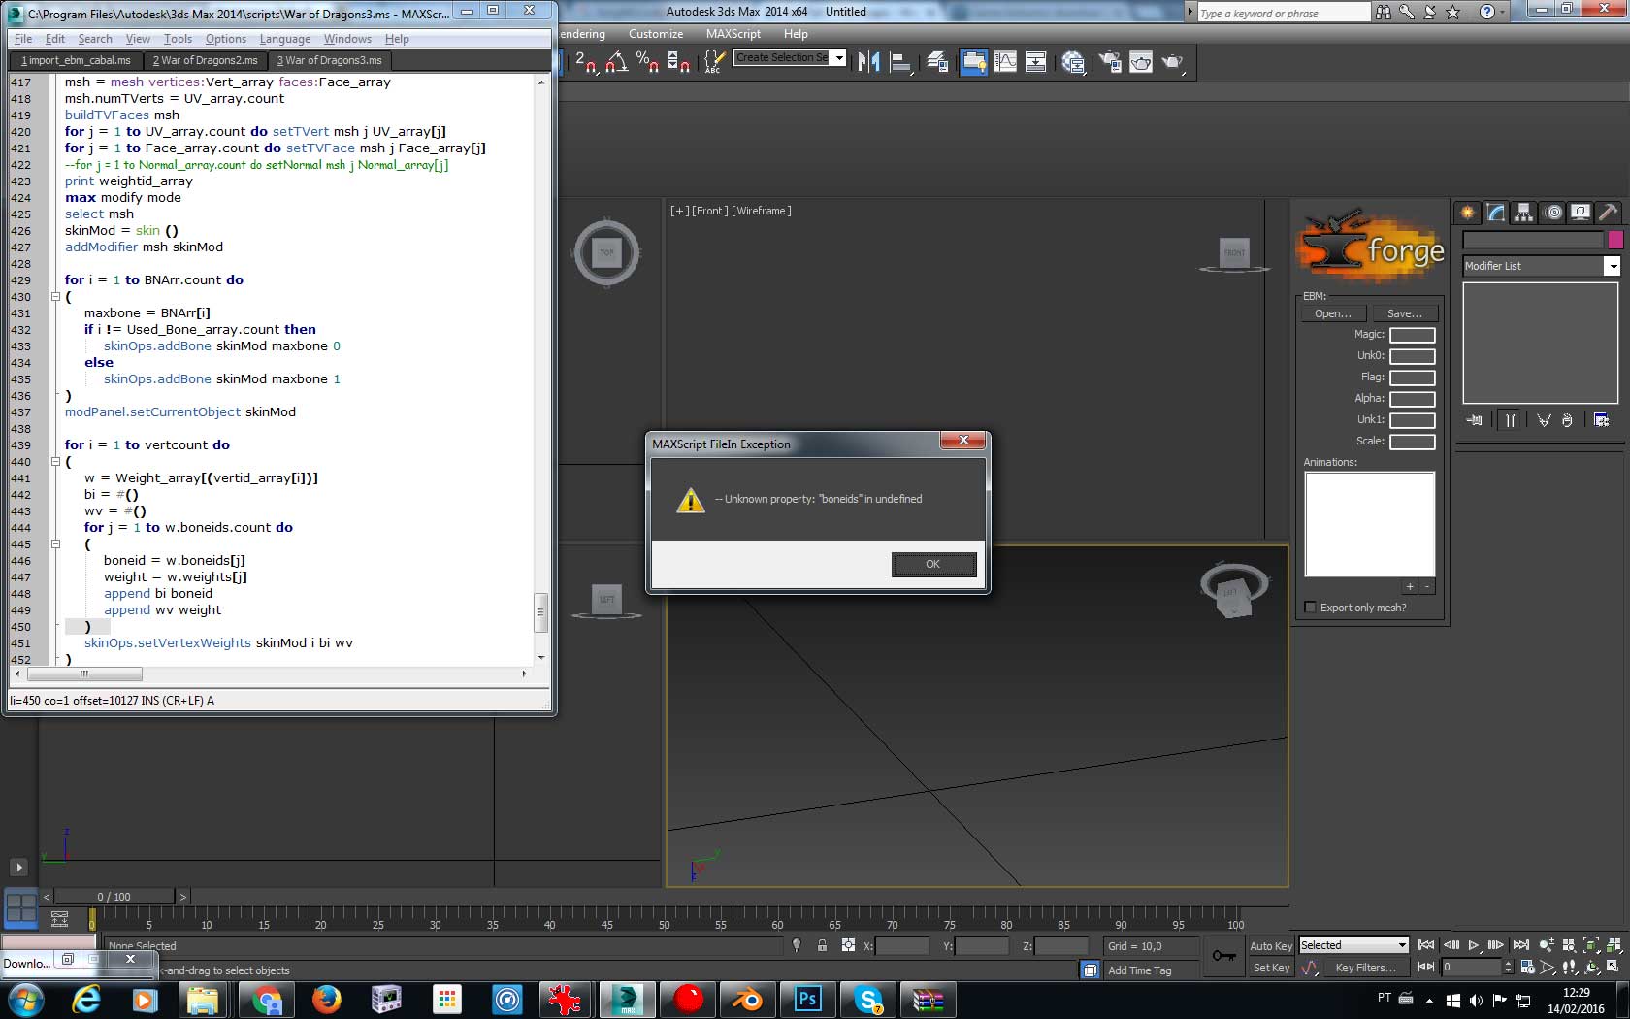Click the EBM Open... button
The height and width of the screenshot is (1019, 1630).
coord(1332,313)
